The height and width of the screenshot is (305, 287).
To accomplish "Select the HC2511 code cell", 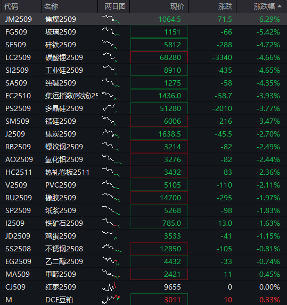I will (x=19, y=172).
